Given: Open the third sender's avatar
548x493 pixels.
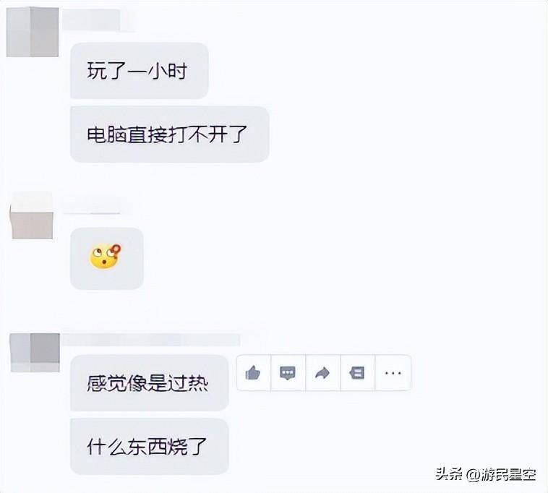Looking at the screenshot, I should click(35, 353).
